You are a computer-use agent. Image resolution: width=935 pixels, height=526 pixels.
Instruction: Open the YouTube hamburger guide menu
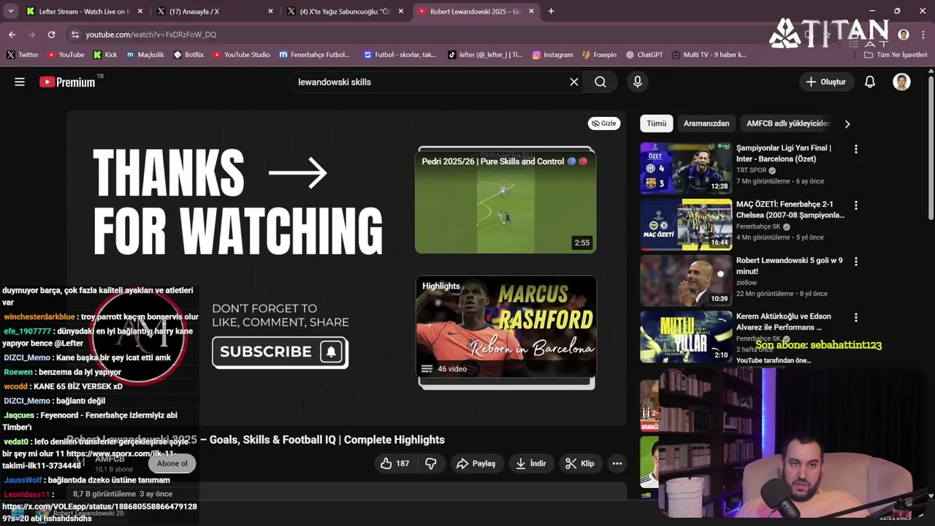[20, 82]
